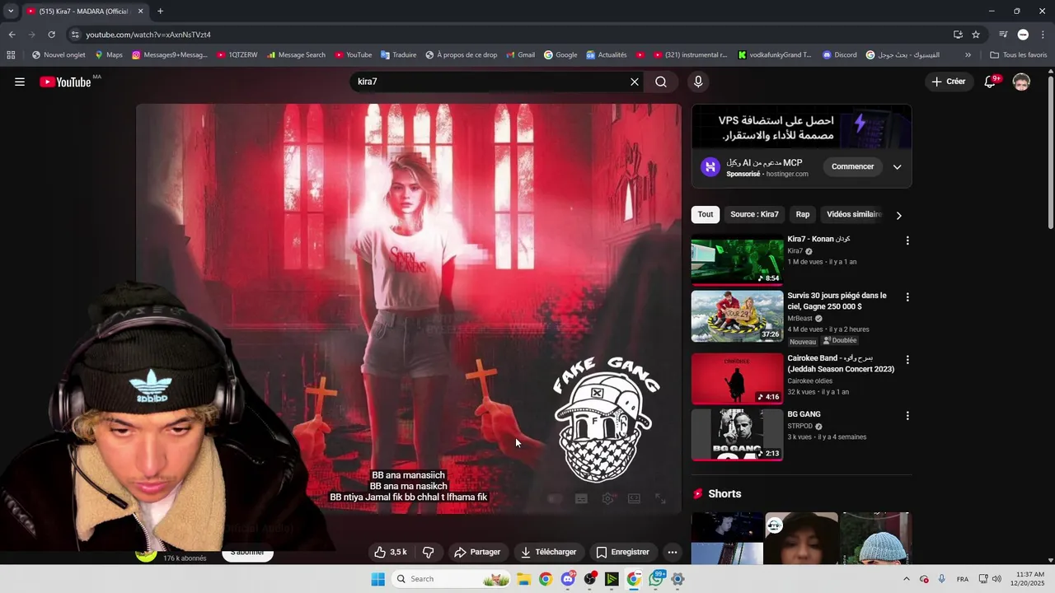This screenshot has height=593, width=1055.
Task: Open WhatsApp from the taskbar
Action: (656, 579)
